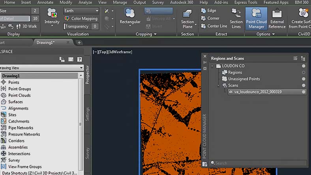This screenshot has height=175, width=311.
Task: Toggle visibility of Unassigned Points
Action: pos(304,79)
